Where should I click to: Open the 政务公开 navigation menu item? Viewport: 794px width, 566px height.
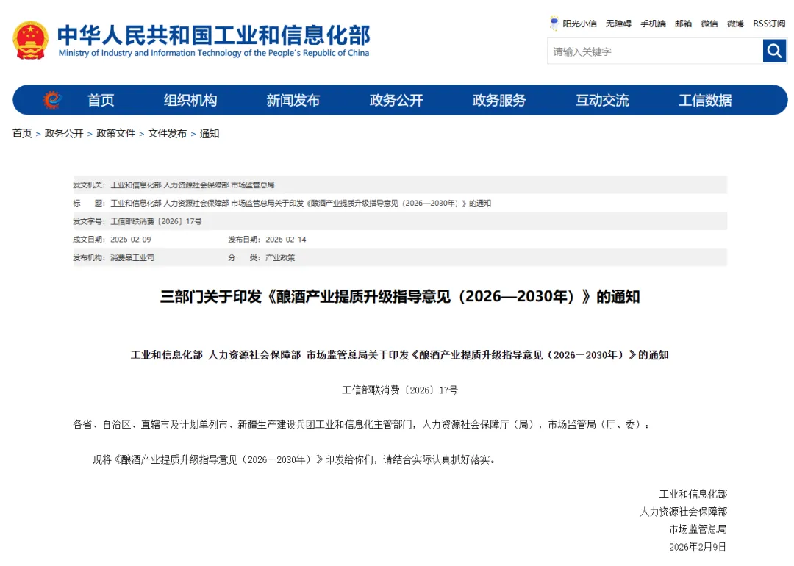pos(396,100)
